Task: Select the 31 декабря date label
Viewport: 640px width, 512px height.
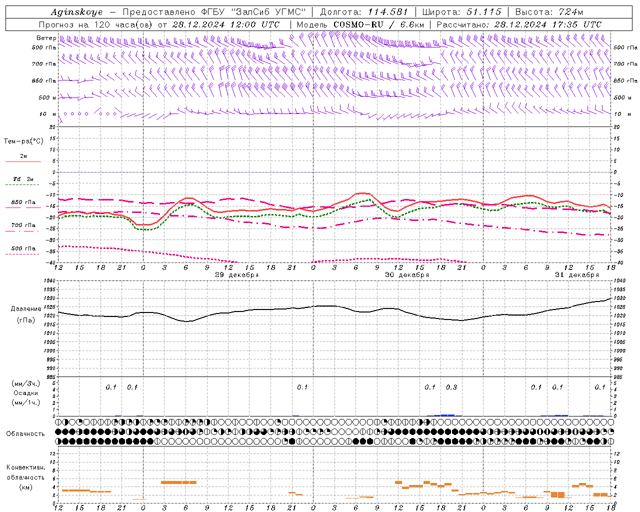Action: 577,275
